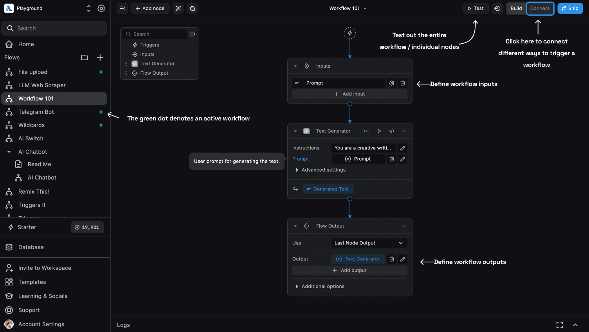Click Add input button
The image size is (589, 332).
point(350,94)
